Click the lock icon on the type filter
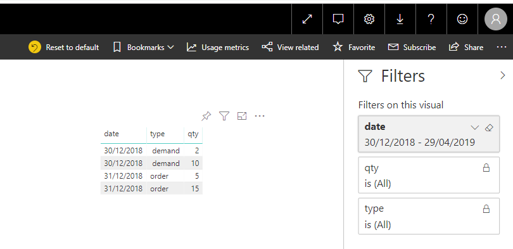The height and width of the screenshot is (249, 513). click(x=486, y=208)
